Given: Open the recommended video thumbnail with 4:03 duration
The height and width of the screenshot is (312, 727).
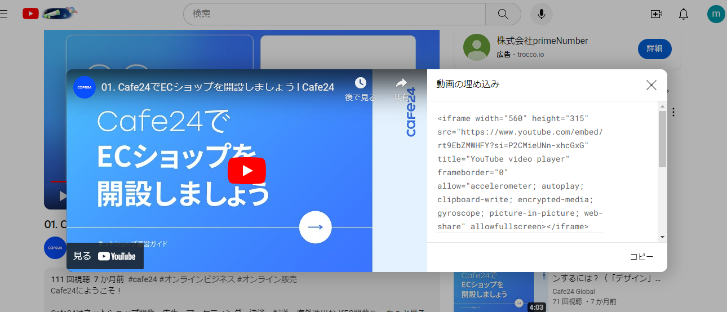Looking at the screenshot, I should 500,292.
